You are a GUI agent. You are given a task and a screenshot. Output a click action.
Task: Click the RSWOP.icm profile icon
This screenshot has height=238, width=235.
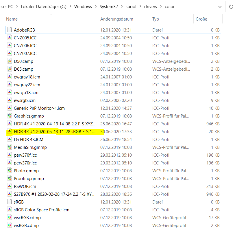(x=9, y=186)
